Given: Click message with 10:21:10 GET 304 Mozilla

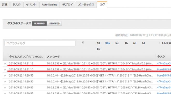Looking at the screenshot, I should click(x=100, y=69).
